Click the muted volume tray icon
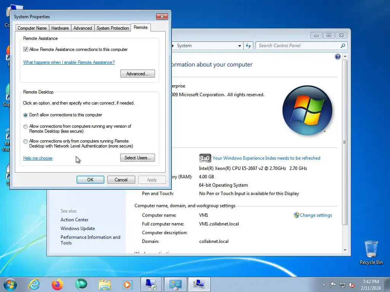The height and width of the screenshot is (292, 390). [352, 285]
